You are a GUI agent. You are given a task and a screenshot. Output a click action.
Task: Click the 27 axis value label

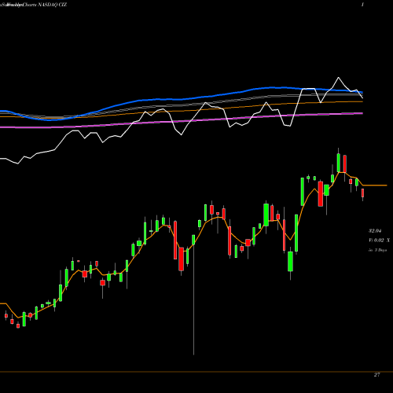[x=376, y=375]
